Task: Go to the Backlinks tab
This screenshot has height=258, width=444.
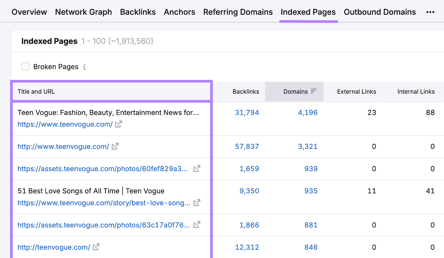Action: pos(138,12)
